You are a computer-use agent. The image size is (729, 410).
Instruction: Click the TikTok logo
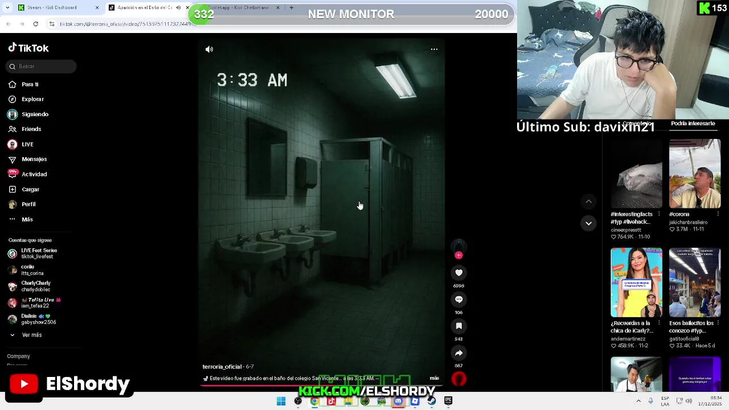(28, 48)
